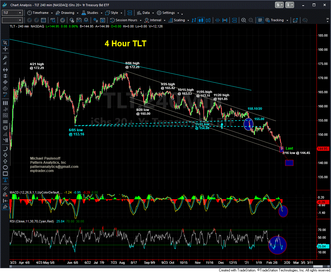Viewport: 331px width, 272px height.
Task: Click the Session Hours button
Action: pos(124,20)
